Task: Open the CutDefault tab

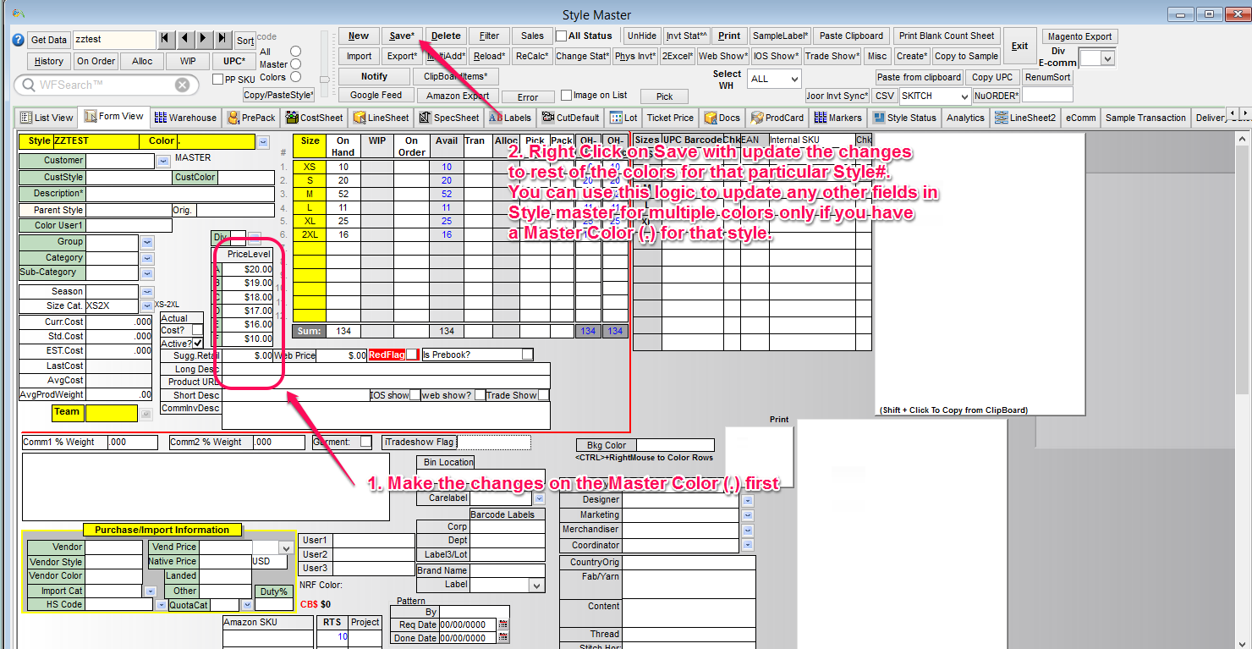Action: [572, 118]
